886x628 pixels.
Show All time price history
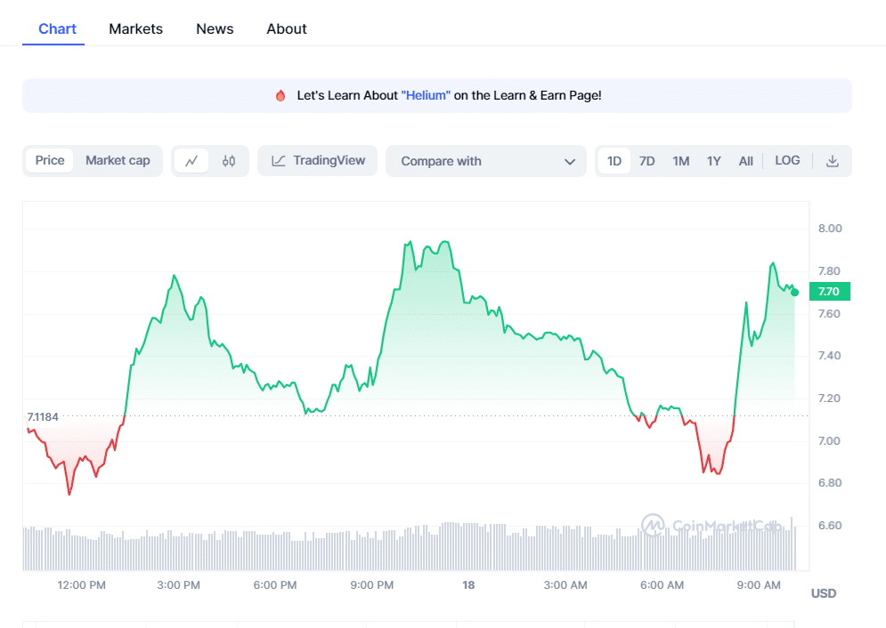click(x=745, y=161)
